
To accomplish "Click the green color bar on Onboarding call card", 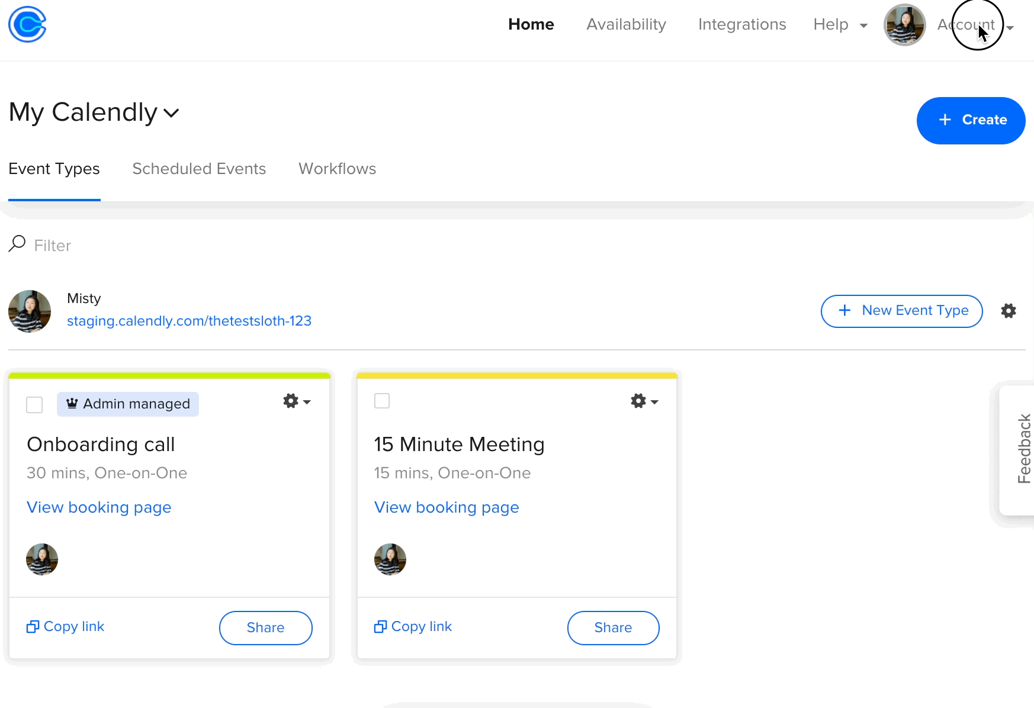I will point(169,375).
